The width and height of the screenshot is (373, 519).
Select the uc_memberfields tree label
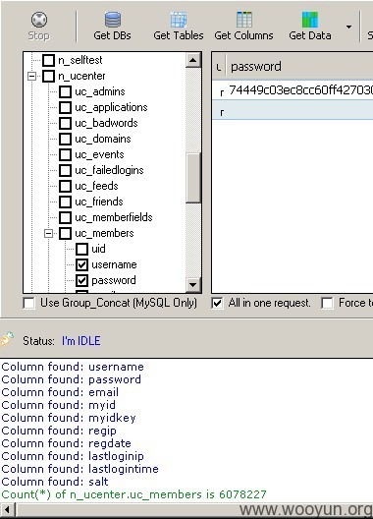pyautogui.click(x=114, y=217)
